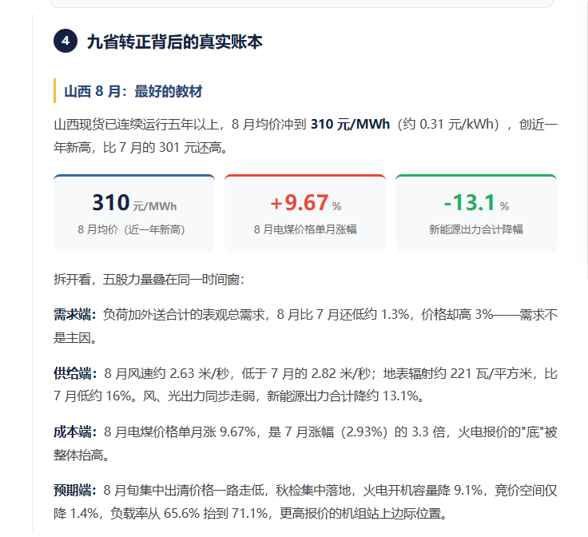Click the text 负载率从 65.6% 抬到 71.1%
The width and height of the screenshot is (588, 537).
(x=189, y=513)
